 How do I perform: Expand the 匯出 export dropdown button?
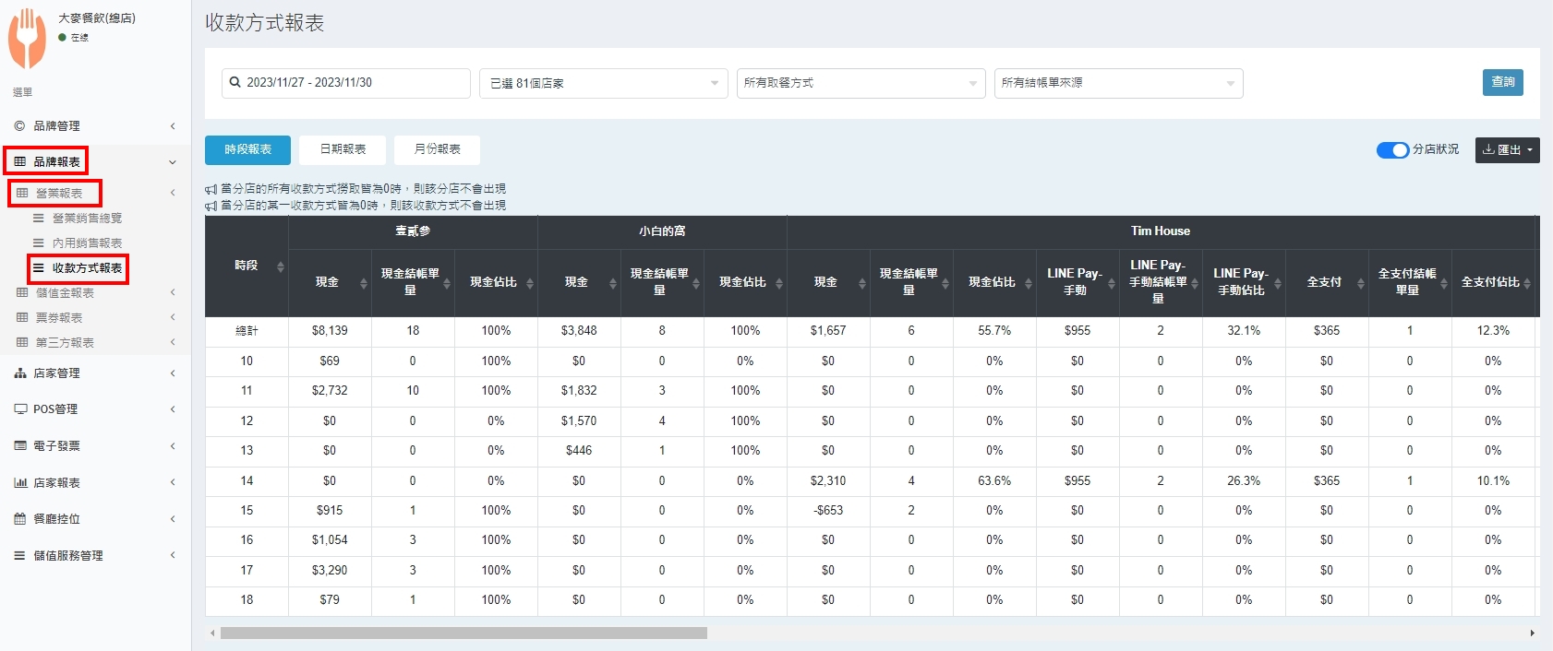pyautogui.click(x=1507, y=150)
